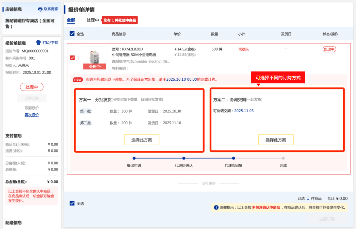Click the 处理中 status pill in sidebar

point(32,87)
